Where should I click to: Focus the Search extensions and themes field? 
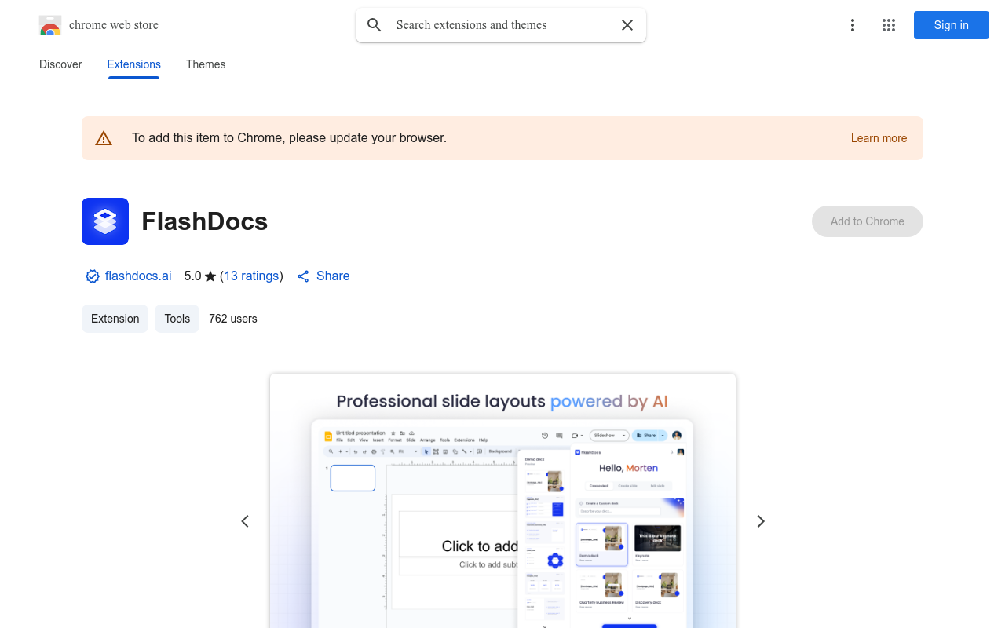point(501,25)
